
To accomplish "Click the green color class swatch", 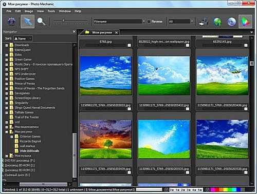I will [x=229, y=189].
